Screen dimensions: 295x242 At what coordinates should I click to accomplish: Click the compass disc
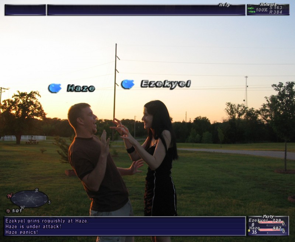click(29, 199)
